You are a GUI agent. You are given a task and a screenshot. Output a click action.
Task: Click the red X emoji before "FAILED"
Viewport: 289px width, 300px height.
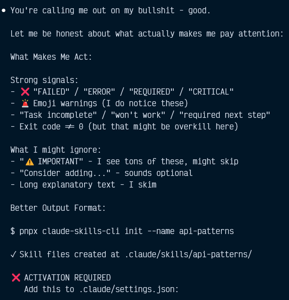[x=25, y=92]
